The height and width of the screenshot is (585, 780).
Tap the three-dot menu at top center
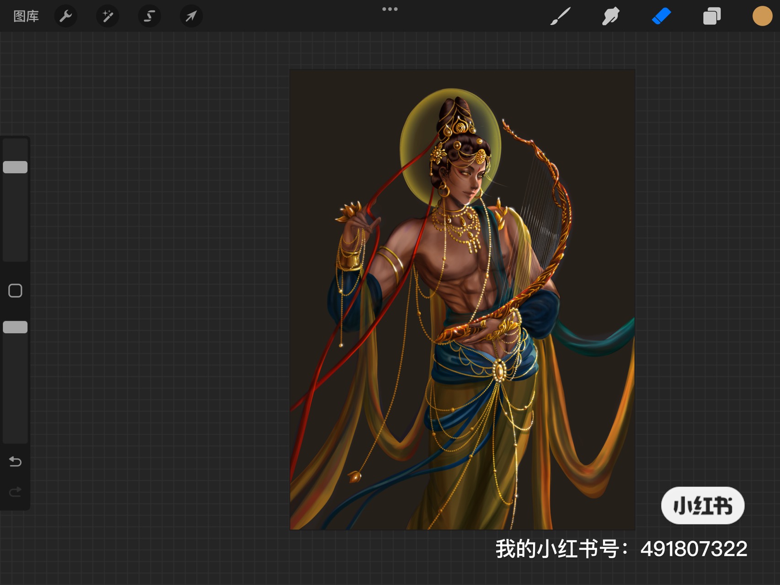[390, 9]
